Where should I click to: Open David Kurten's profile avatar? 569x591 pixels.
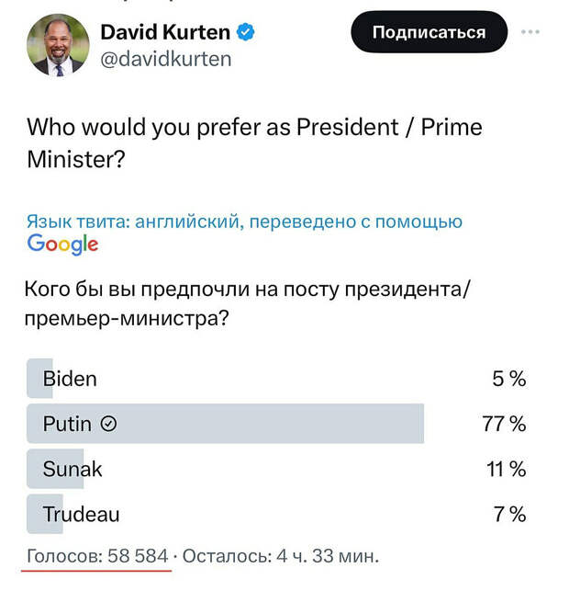(58, 46)
